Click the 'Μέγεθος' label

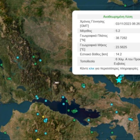point(86,31)
